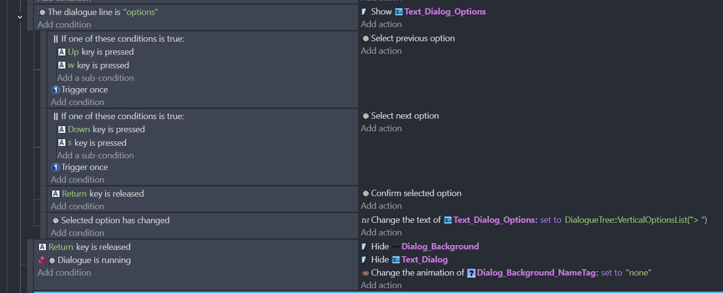Click the Dialog_Background_NameTag sprite object icon

471,273
